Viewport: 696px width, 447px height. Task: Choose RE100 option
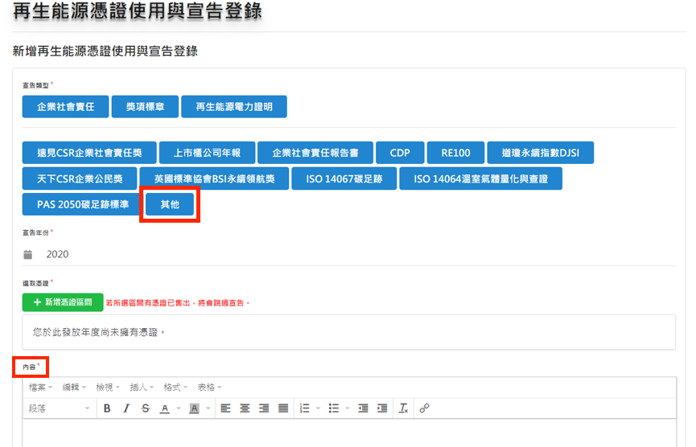(x=455, y=153)
